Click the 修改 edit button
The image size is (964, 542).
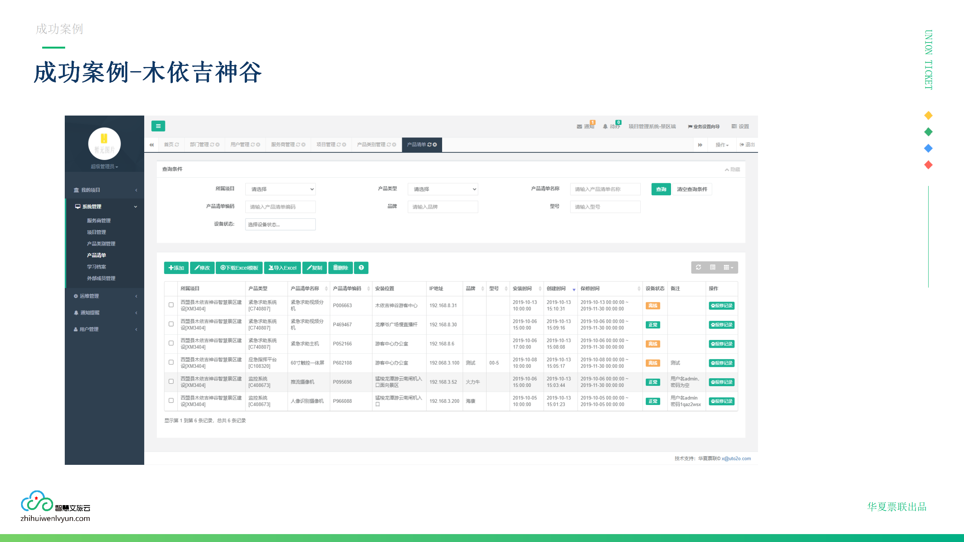pos(202,268)
